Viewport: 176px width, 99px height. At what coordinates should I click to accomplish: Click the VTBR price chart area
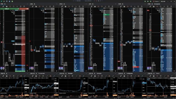159,85
